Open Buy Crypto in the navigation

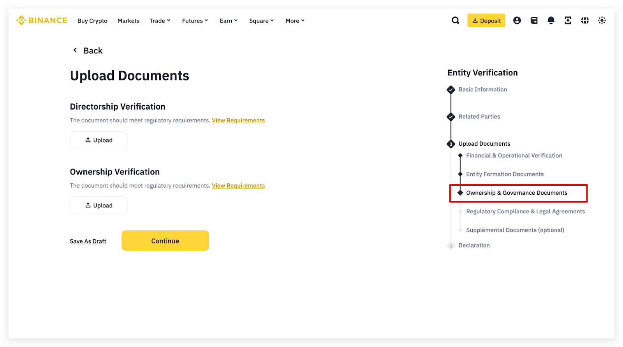point(92,21)
